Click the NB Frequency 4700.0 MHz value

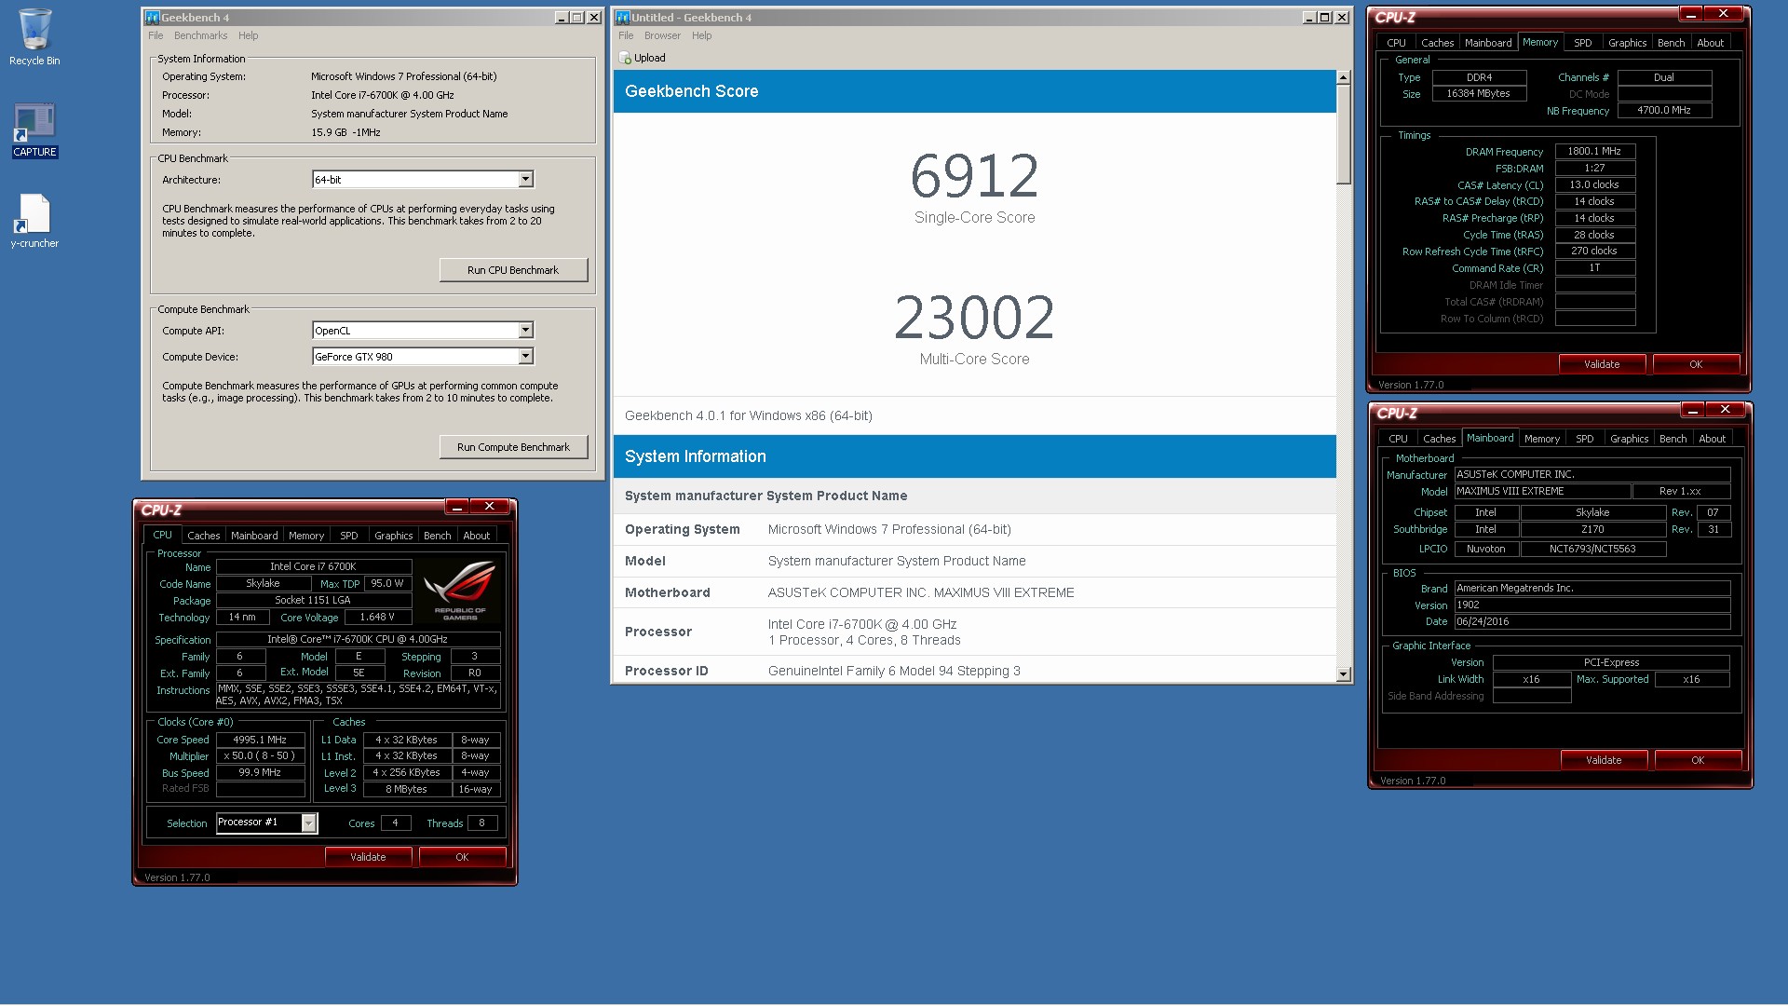click(1664, 110)
